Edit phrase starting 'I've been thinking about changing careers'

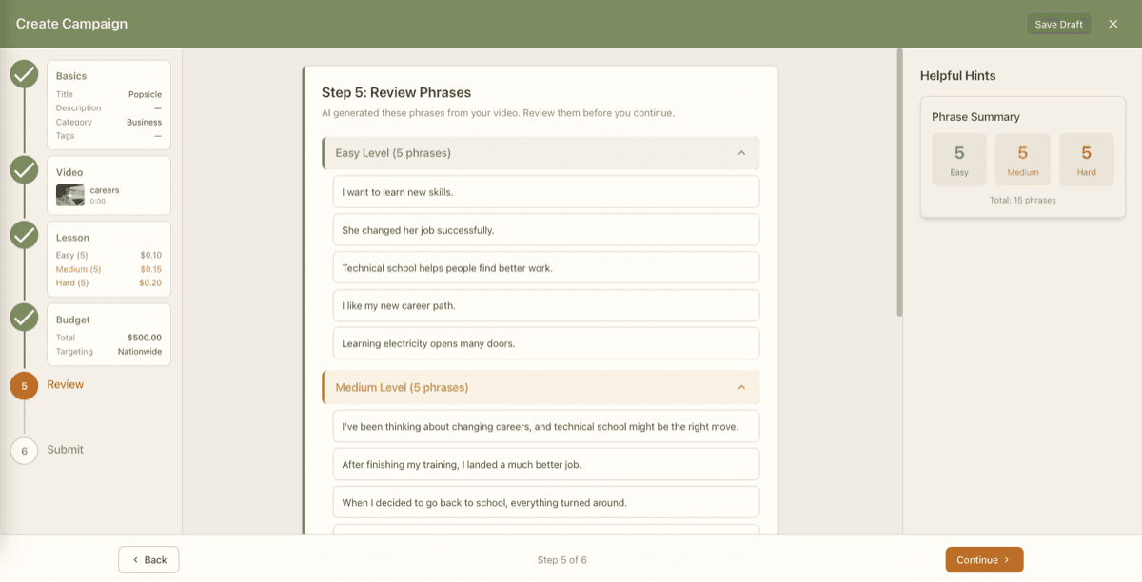[x=546, y=426]
